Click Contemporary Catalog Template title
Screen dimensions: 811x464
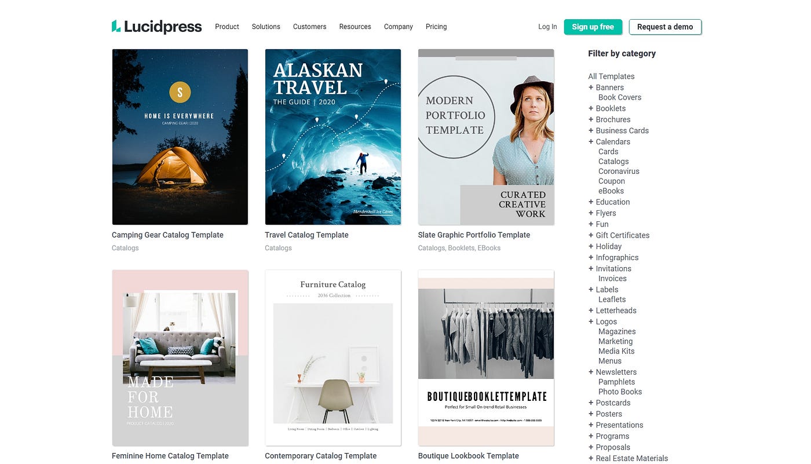321,456
